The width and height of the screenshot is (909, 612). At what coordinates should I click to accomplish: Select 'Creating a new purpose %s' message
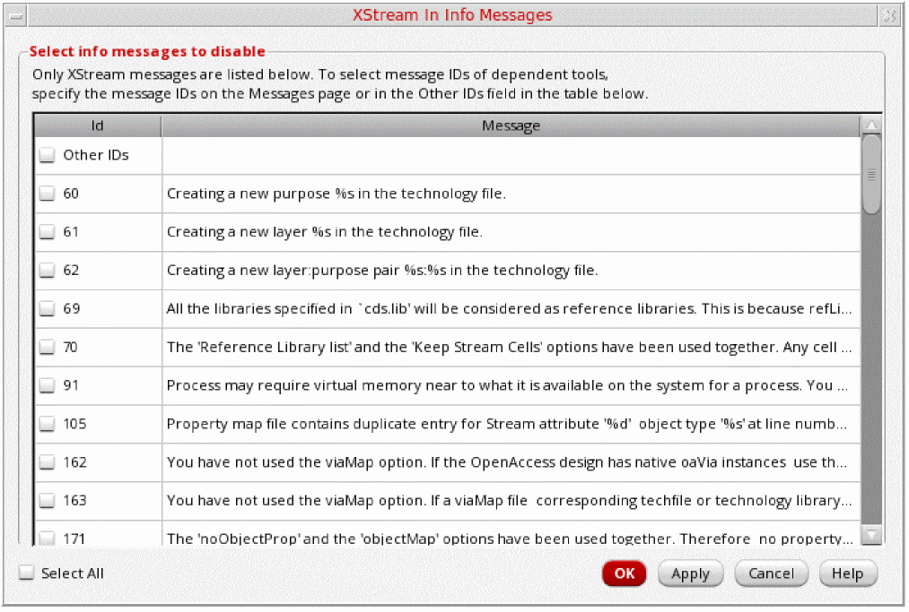coord(511,194)
